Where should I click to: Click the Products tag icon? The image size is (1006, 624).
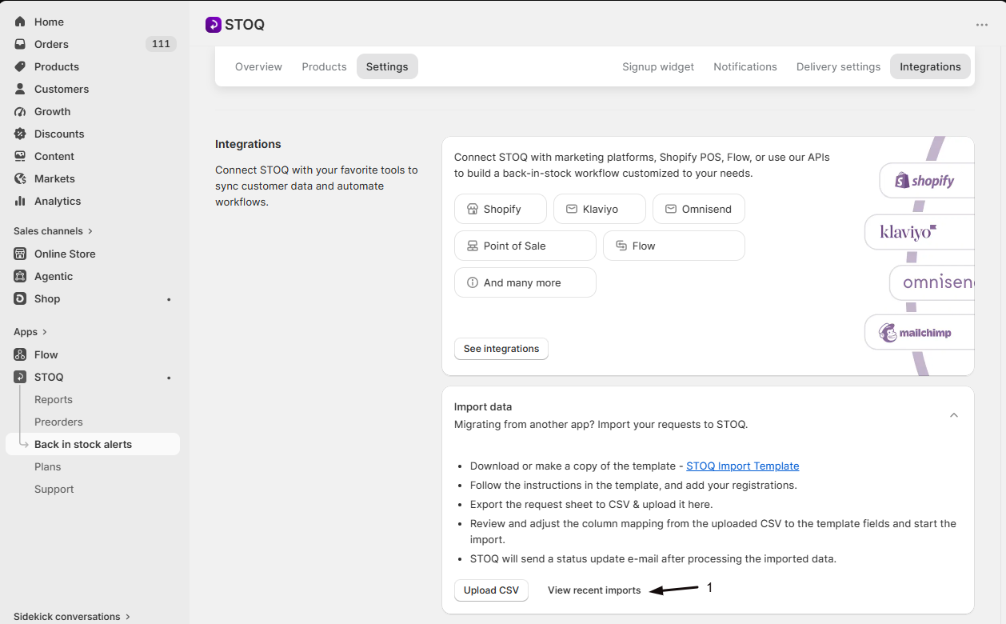tap(20, 66)
